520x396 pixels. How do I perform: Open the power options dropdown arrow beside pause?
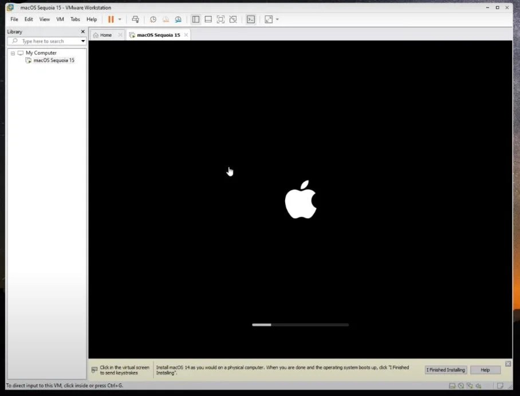pyautogui.click(x=120, y=19)
